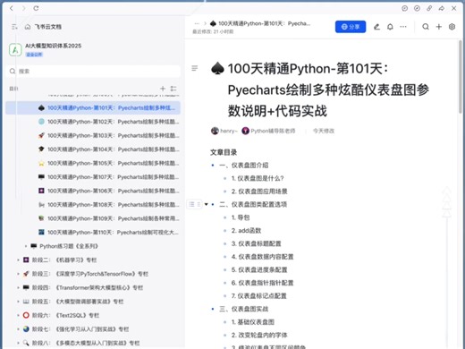Viewport: 465px width, 349px height.
Task: Click author henry~ avatar
Action: pyautogui.click(x=215, y=131)
